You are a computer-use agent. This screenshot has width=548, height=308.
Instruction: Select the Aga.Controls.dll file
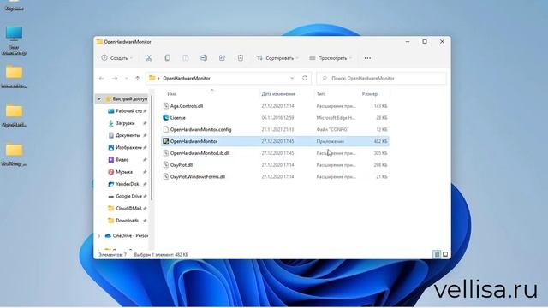click(x=275, y=106)
